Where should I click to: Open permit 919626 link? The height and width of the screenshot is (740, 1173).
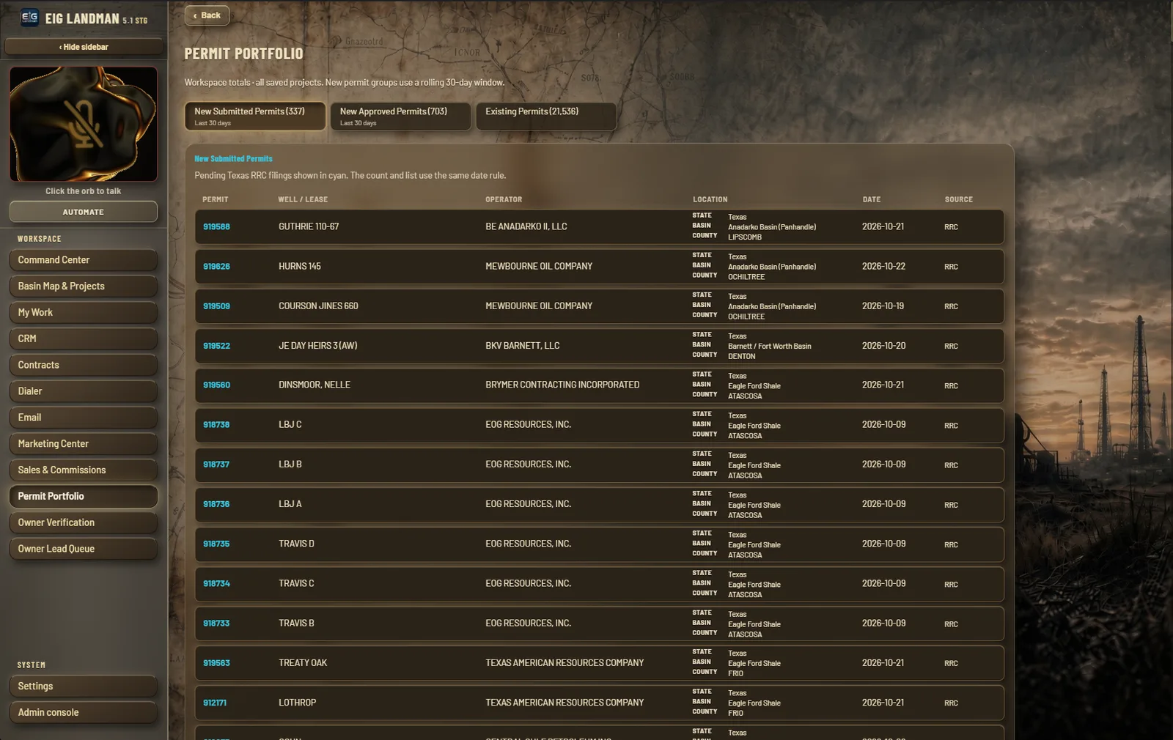[x=216, y=267]
